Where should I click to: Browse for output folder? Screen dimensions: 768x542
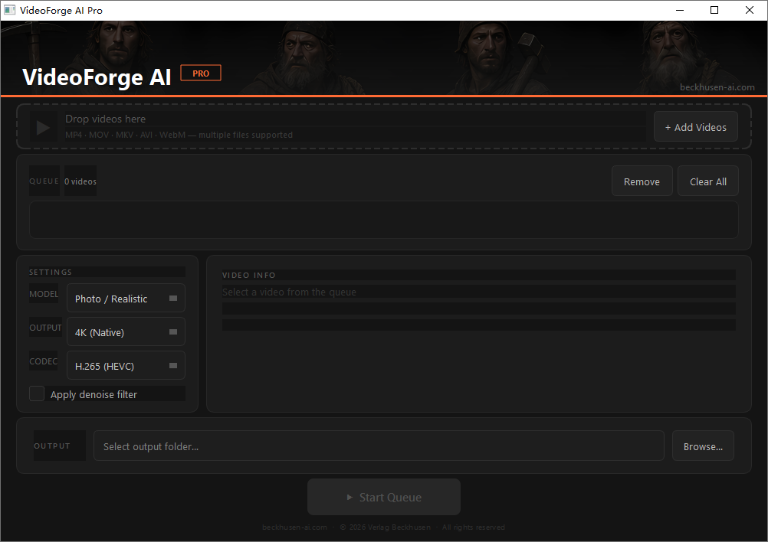click(703, 446)
